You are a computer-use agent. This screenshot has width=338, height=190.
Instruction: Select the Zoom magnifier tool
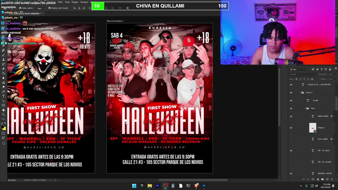point(3,115)
